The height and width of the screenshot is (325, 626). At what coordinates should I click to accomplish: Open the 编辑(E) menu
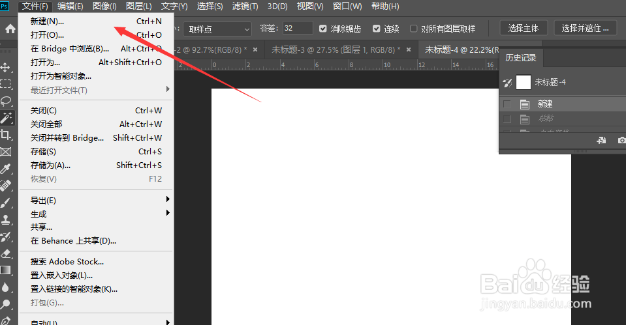70,7
